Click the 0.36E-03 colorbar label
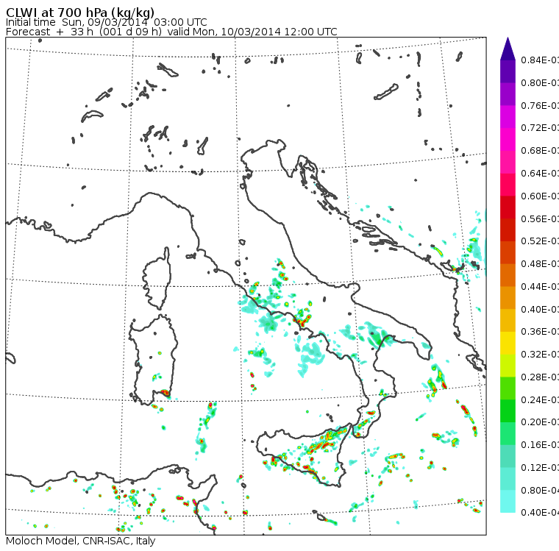Screen dimensions: 559x551 point(540,332)
